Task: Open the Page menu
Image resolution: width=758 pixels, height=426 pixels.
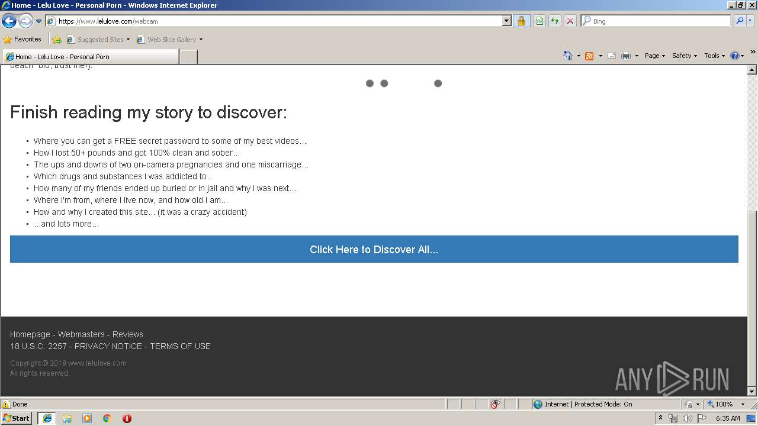Action: tap(654, 56)
